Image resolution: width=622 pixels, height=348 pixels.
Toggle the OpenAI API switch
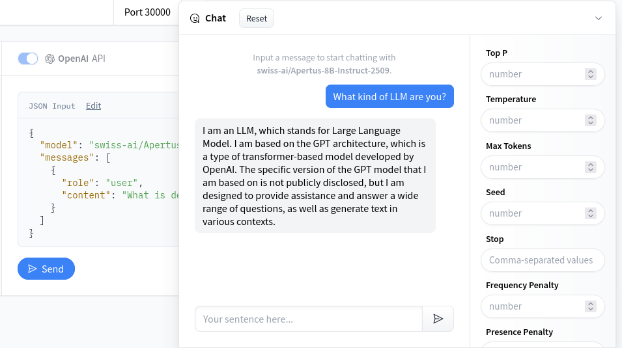coord(28,59)
